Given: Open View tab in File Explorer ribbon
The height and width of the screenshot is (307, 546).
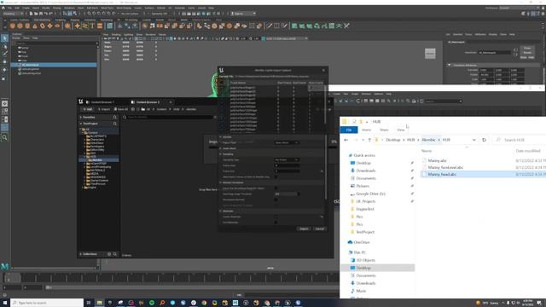Looking at the screenshot, I should point(401,130).
